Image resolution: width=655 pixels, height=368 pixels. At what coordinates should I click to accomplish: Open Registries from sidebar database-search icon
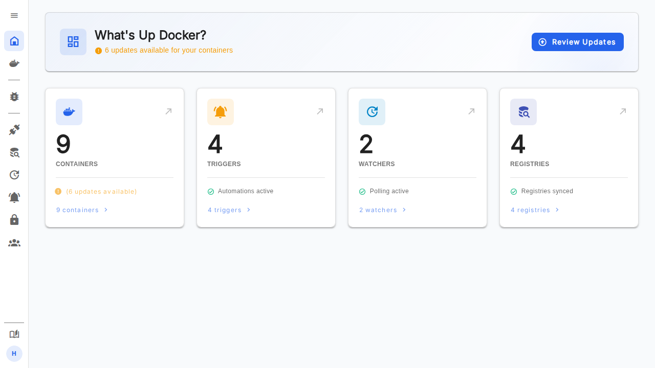tap(14, 152)
